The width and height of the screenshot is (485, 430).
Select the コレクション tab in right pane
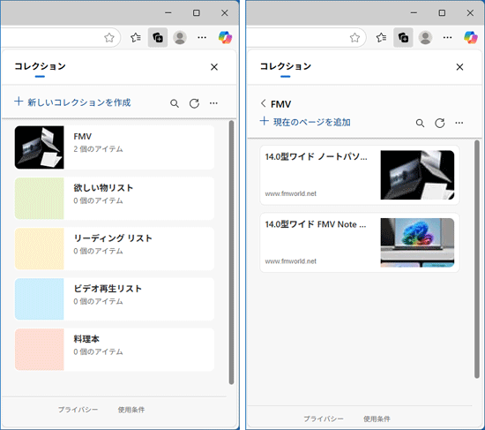pyautogui.click(x=286, y=66)
